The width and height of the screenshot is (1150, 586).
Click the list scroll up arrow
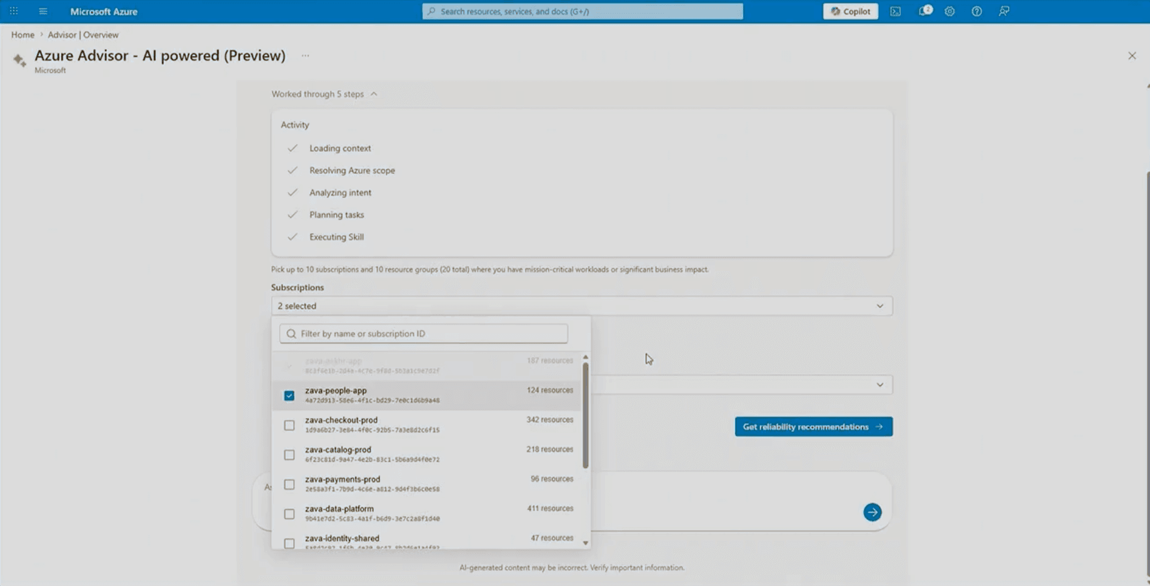(x=586, y=357)
